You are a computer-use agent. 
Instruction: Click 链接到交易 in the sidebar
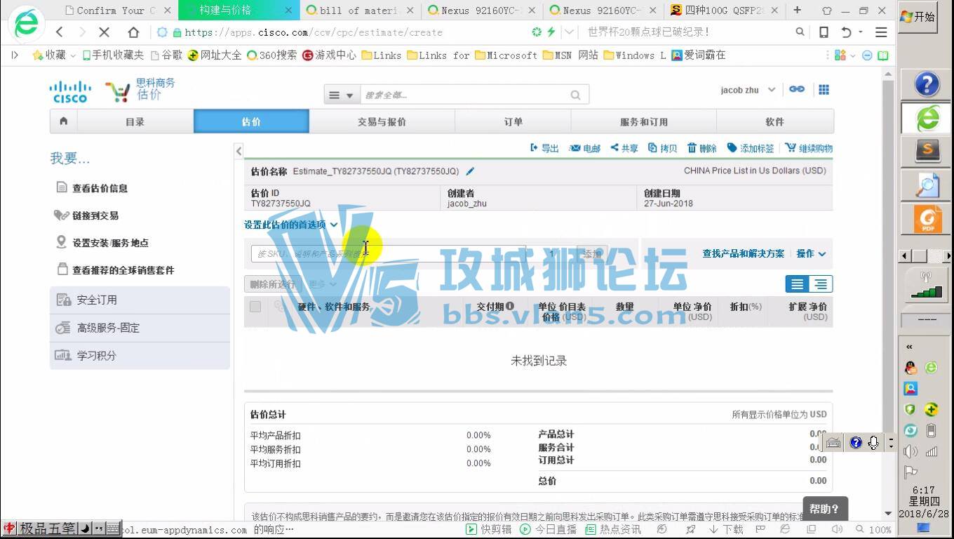pyautogui.click(x=87, y=215)
